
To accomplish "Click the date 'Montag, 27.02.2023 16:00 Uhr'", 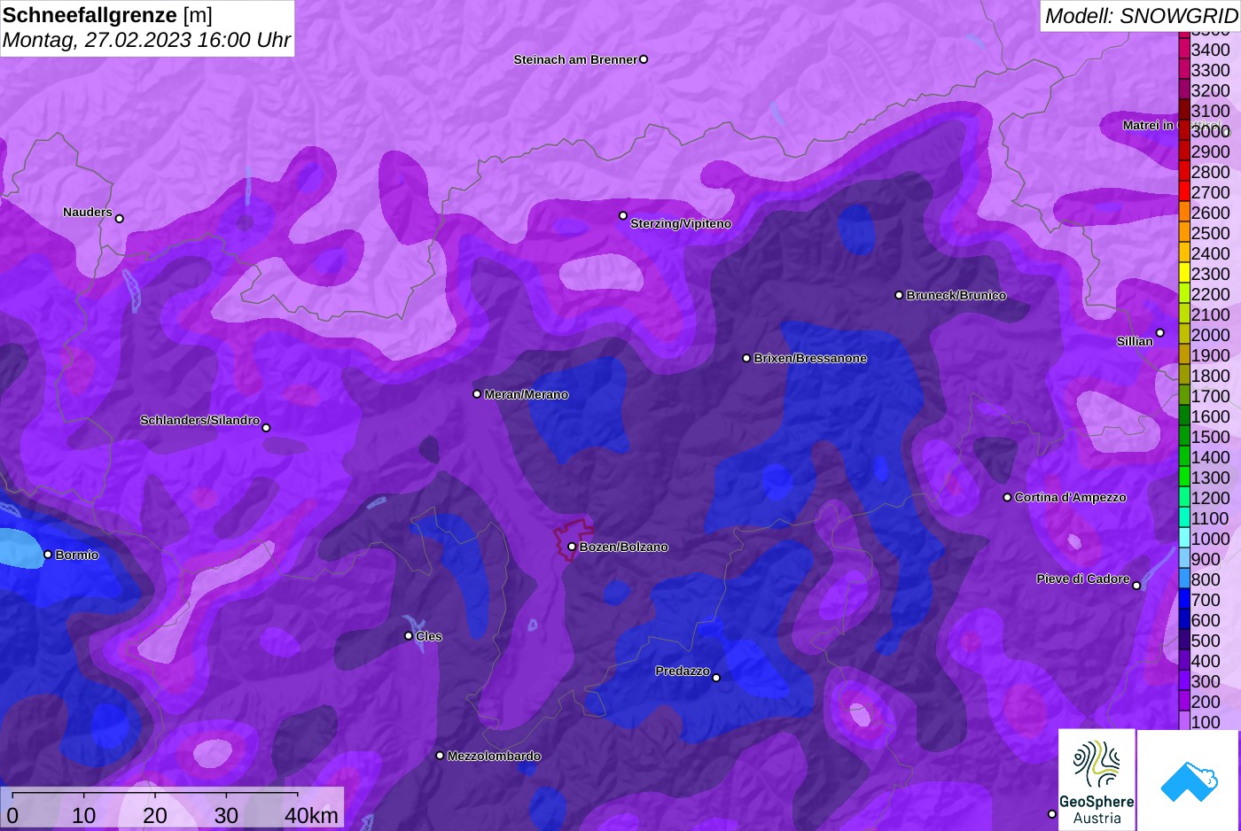I will (x=146, y=40).
